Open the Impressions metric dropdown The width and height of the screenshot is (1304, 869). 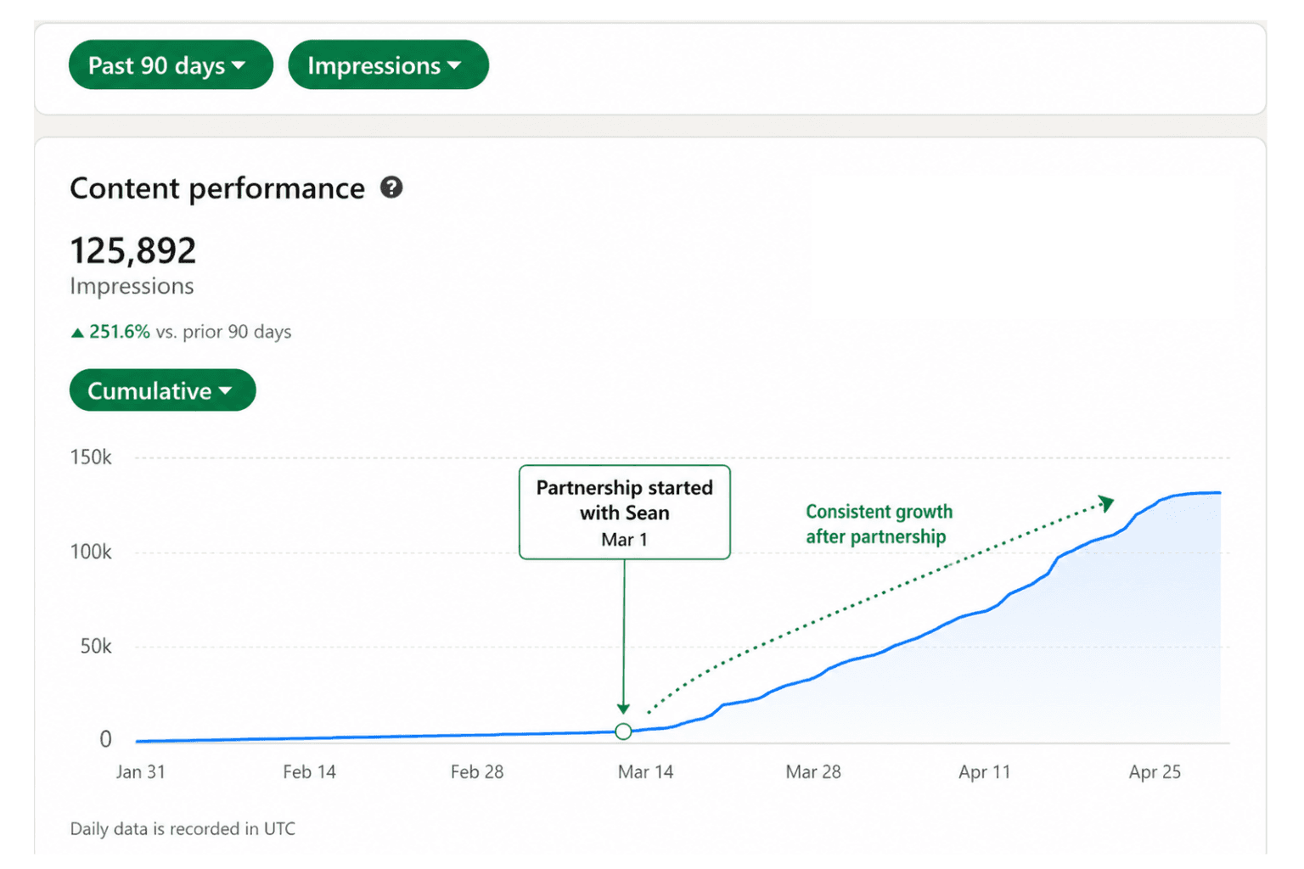pos(388,65)
